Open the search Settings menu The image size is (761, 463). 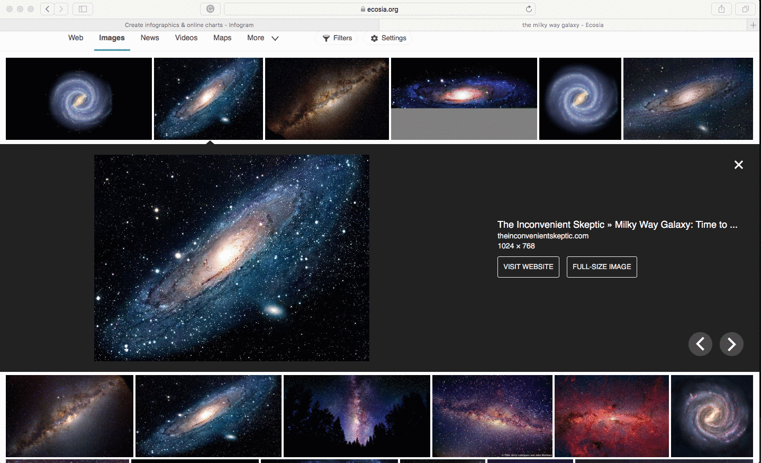click(x=388, y=38)
